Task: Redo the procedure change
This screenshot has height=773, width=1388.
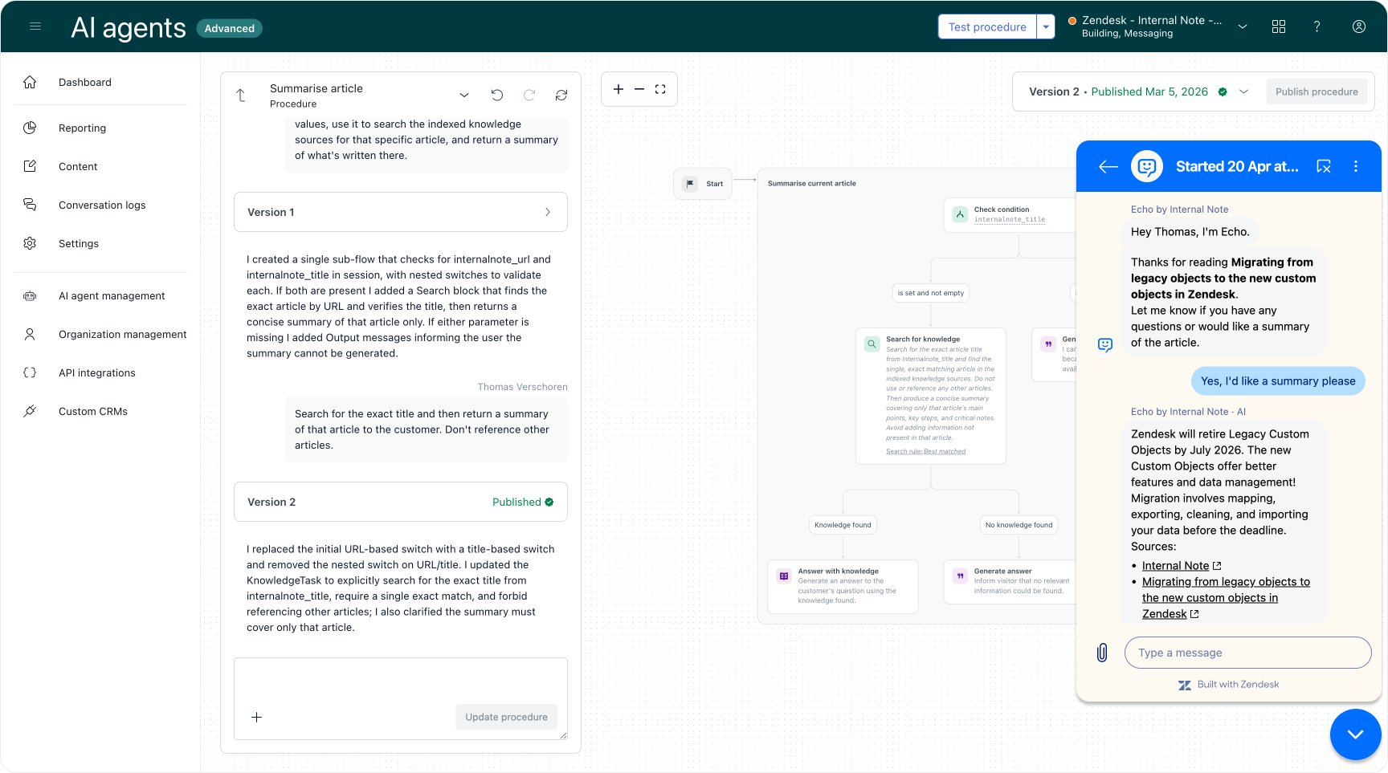Action: click(529, 96)
